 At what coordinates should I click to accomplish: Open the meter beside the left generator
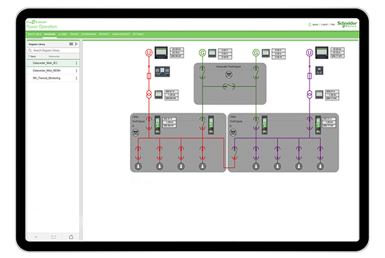pos(212,53)
